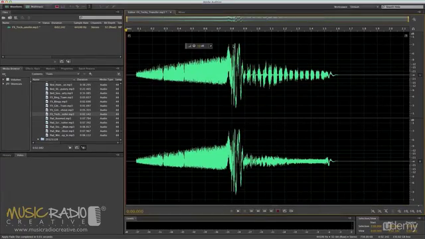Open the Video tab

tap(21, 155)
